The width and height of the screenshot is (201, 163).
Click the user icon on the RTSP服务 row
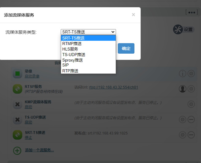183,89
